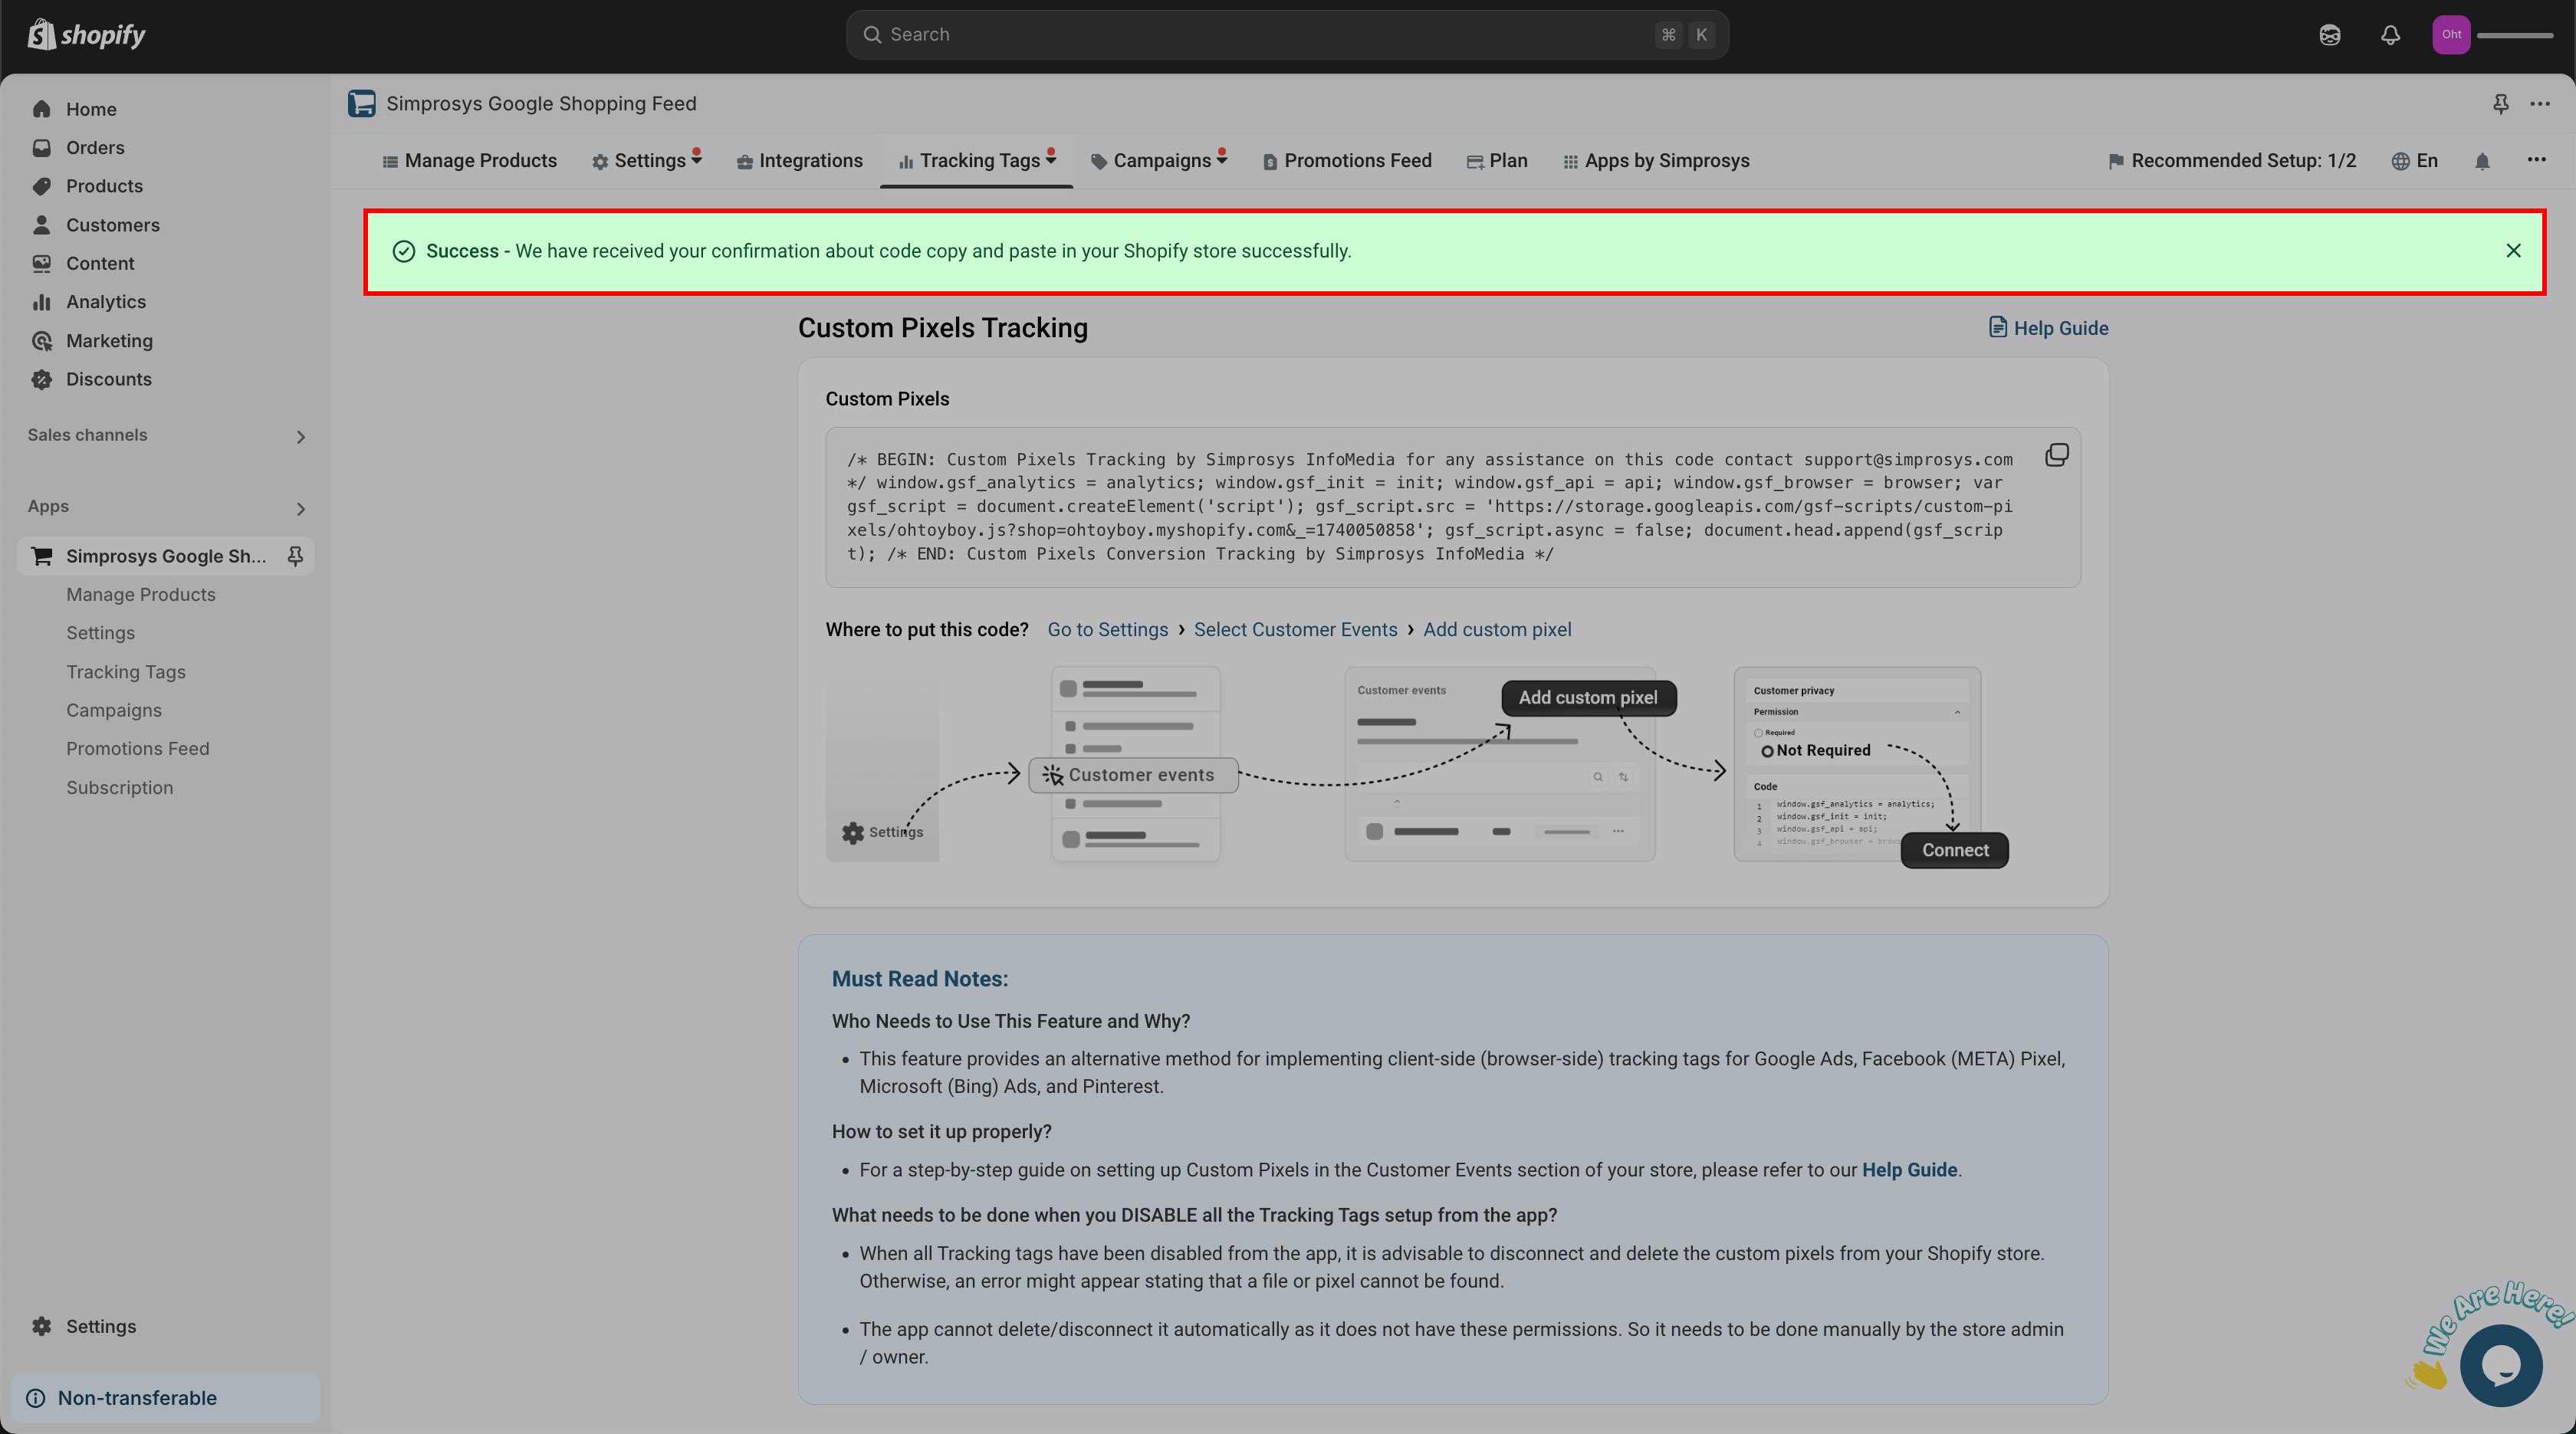The width and height of the screenshot is (2576, 1434).
Task: Open Subscription sidebar sub-item
Action: point(120,788)
